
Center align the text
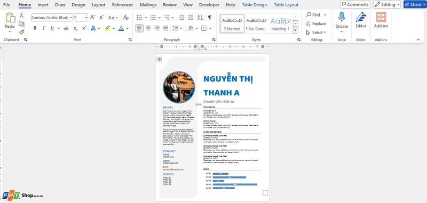[148, 28]
